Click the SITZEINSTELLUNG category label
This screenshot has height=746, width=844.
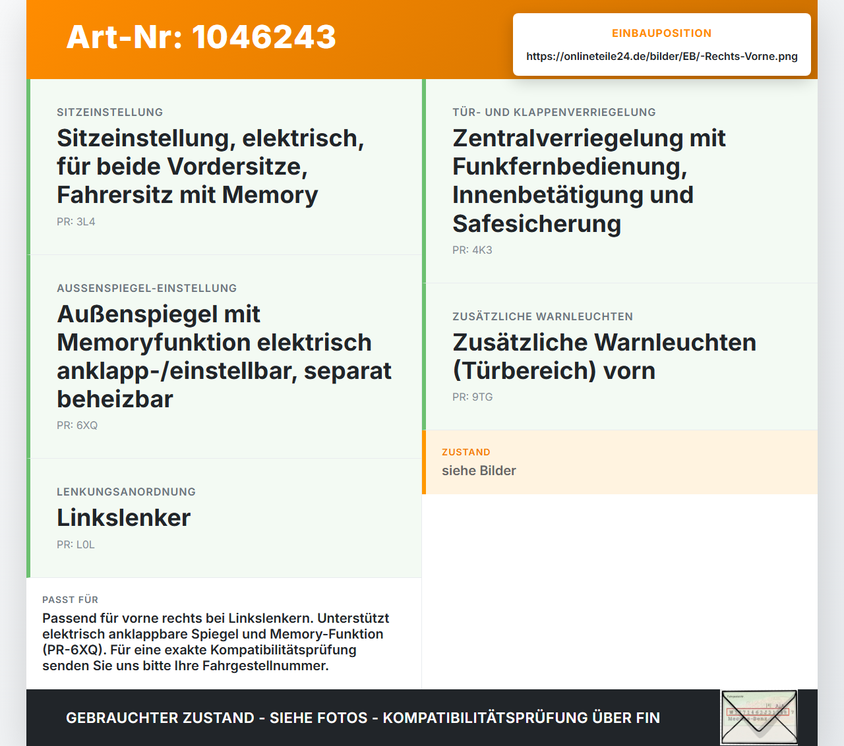[110, 113]
